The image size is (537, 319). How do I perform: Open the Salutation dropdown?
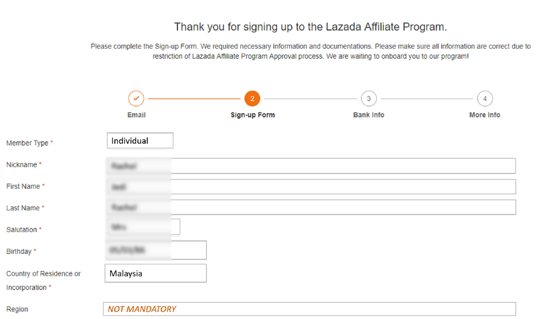tap(143, 227)
